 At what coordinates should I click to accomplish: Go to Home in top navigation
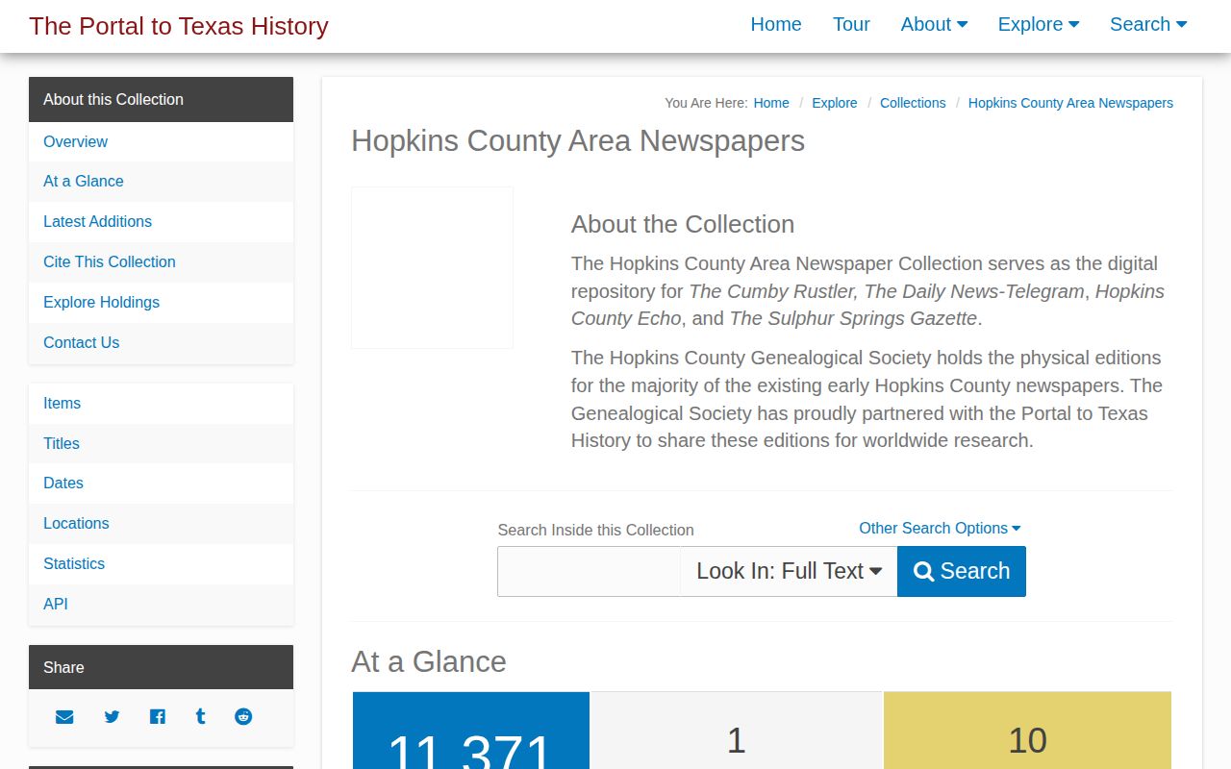(x=776, y=24)
